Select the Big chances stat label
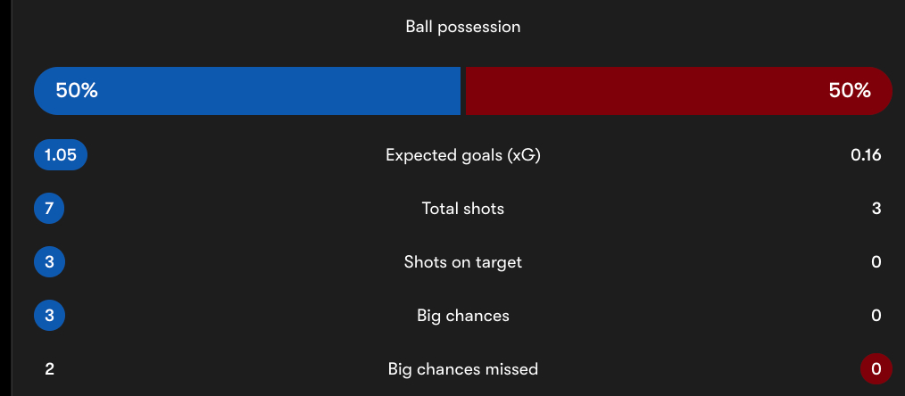 462,316
